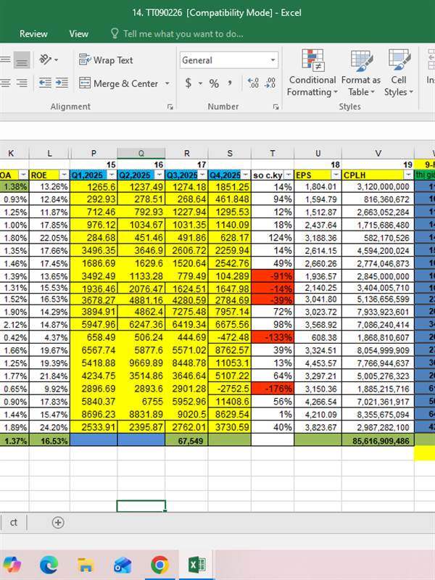435x580 pixels.
Task: Open the Number format dialog launcher
Action: click(275, 107)
